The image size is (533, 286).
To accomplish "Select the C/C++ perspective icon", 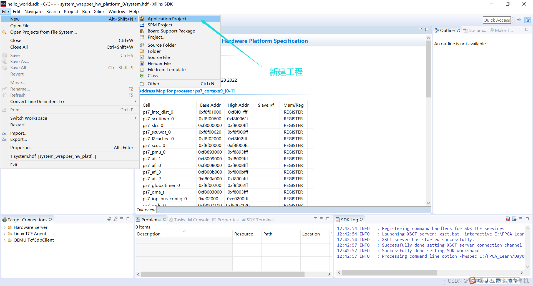I will (528, 20).
